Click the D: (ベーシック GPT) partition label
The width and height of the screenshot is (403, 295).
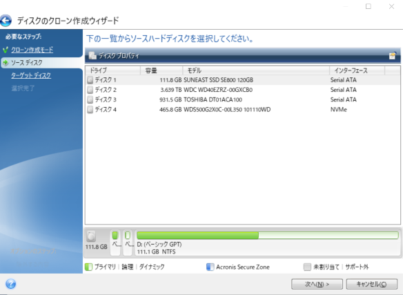pyautogui.click(x=159, y=244)
